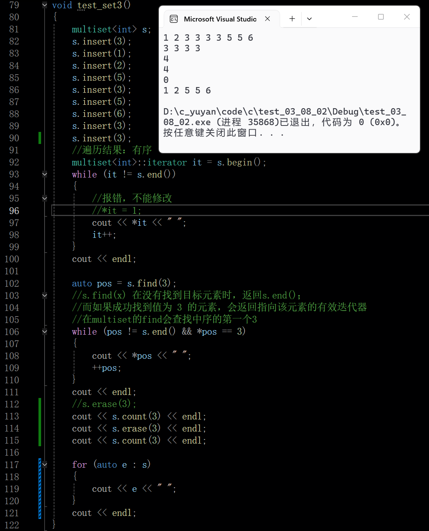Click 'auto pos = s.find(3);' line

click(x=124, y=283)
